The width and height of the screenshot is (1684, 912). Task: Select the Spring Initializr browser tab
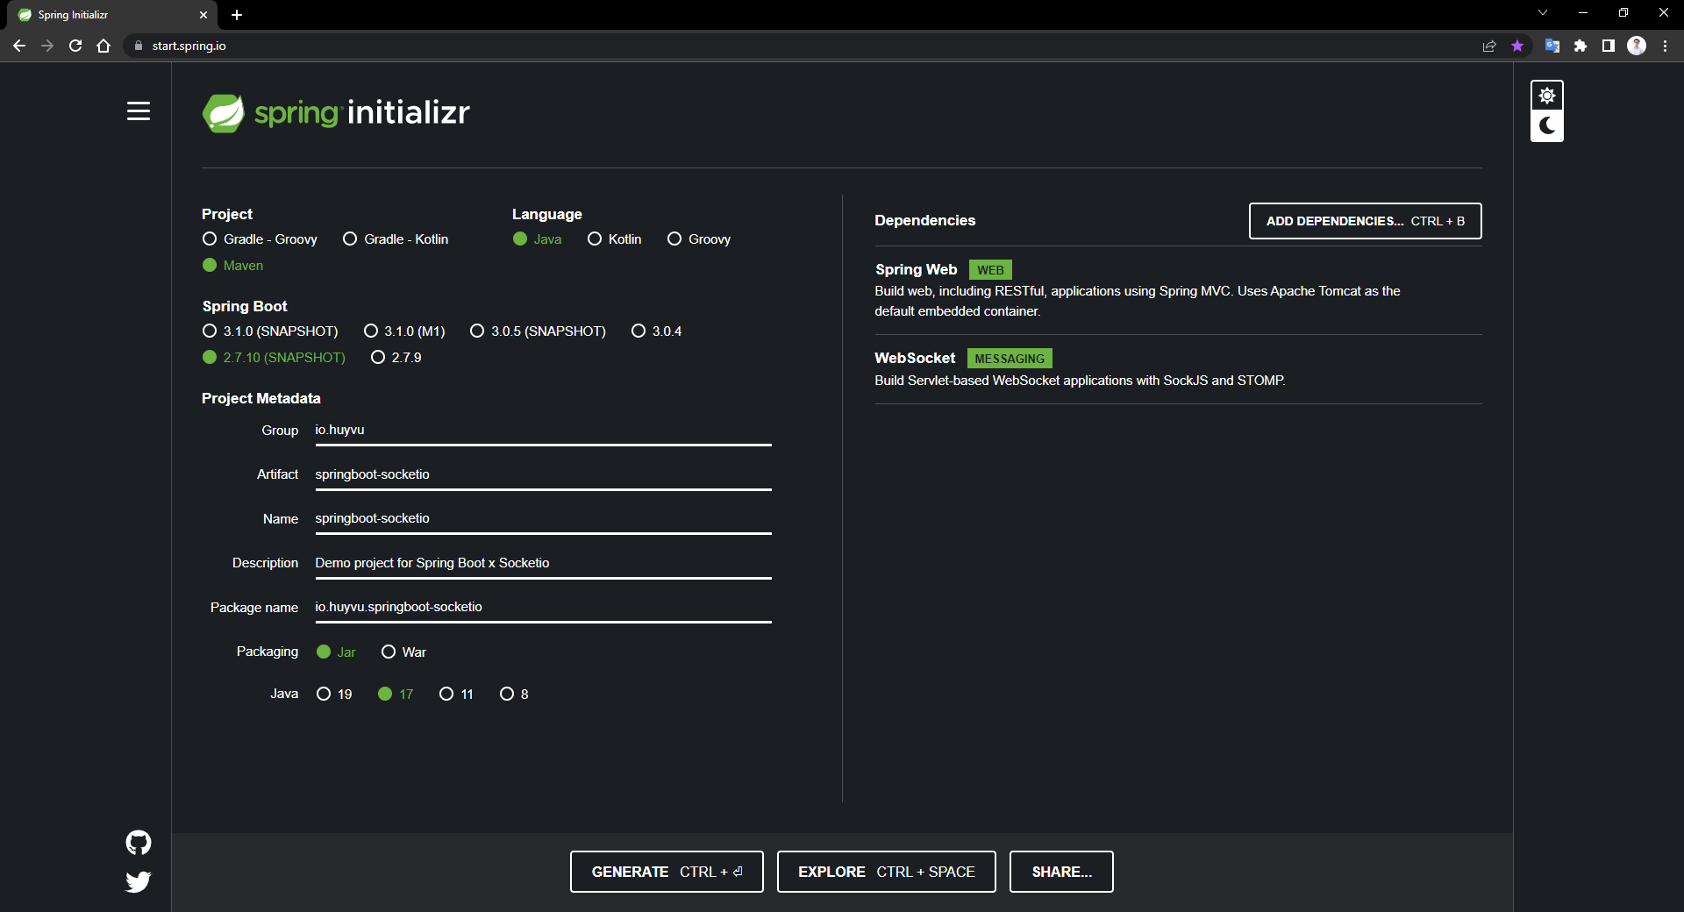point(112,15)
